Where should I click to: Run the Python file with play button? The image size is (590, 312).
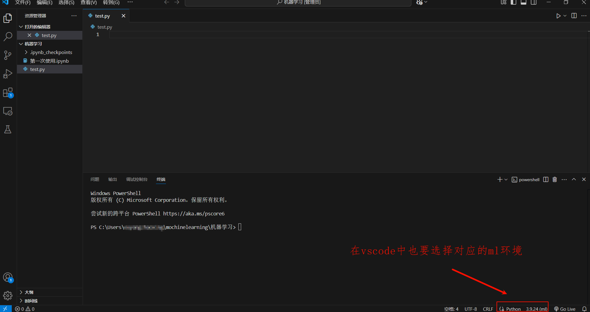click(x=558, y=16)
